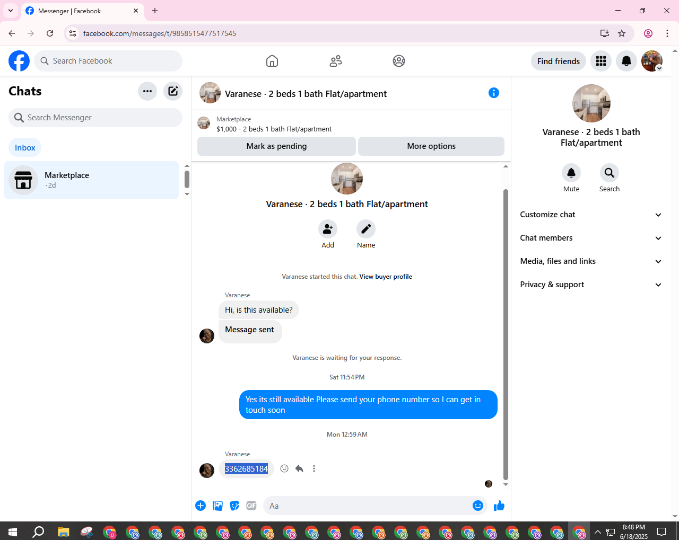The image size is (679, 540).
Task: Open the account profile picture menu
Action: click(x=652, y=61)
